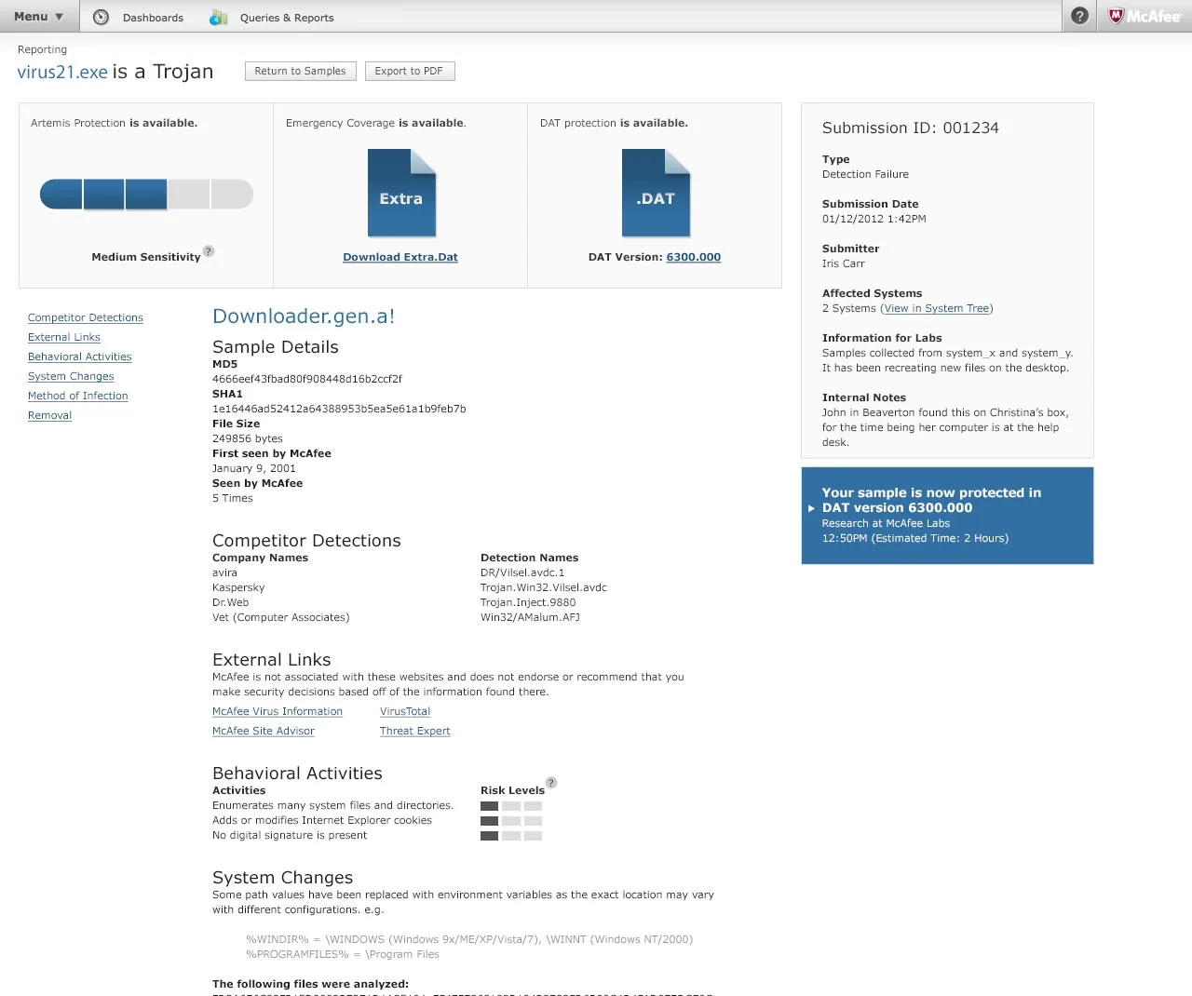Click the Medium Sensitivity help icon

pos(209,251)
